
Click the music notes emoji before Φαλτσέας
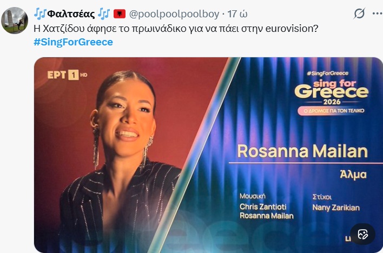40,14
